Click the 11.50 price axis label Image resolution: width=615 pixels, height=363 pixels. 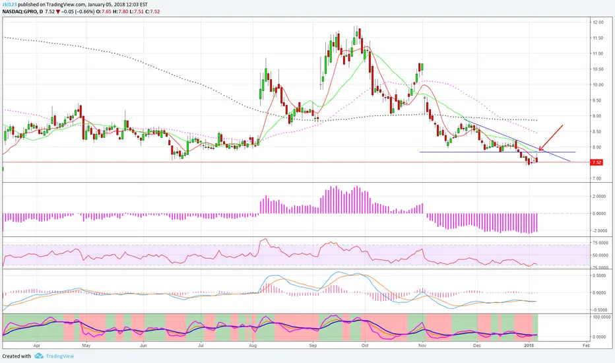click(598, 38)
